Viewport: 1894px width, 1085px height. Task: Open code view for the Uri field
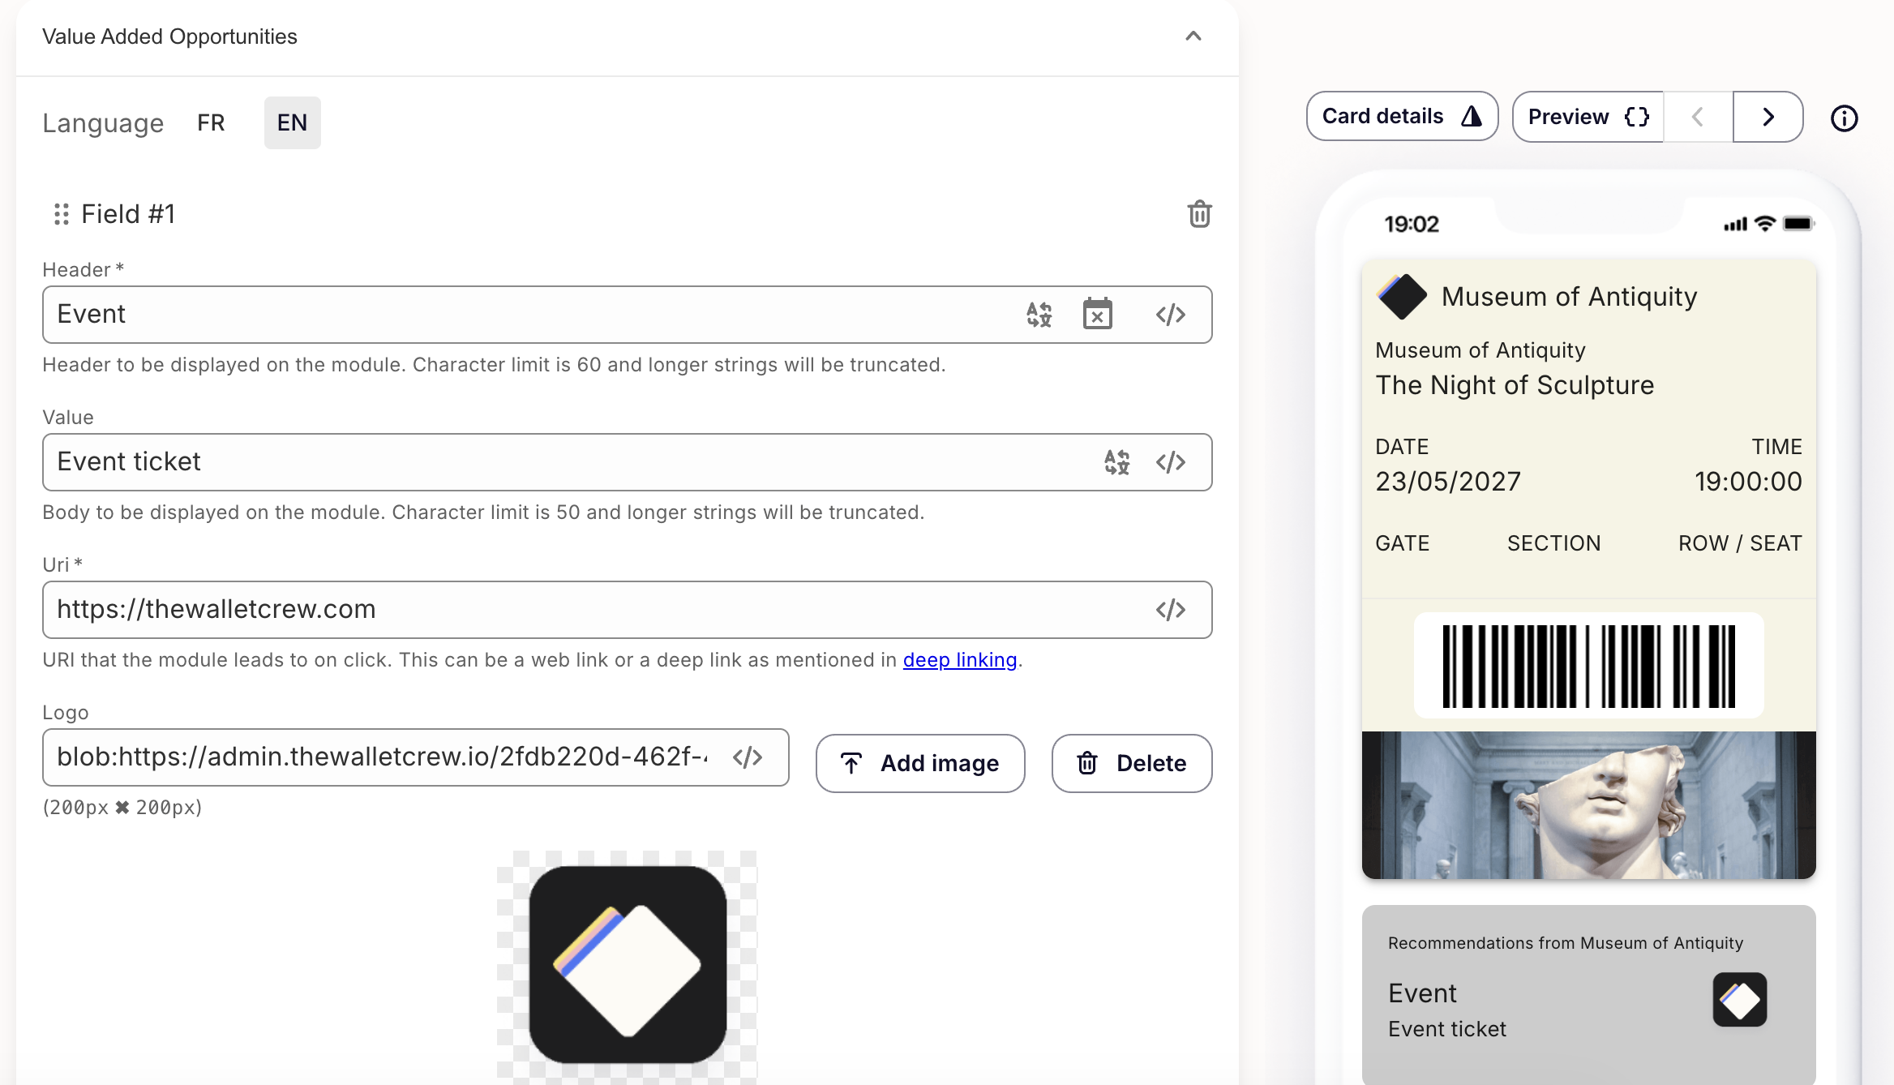[1171, 610]
